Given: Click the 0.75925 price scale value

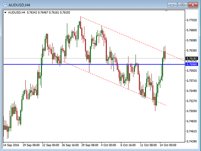Looking at the screenshot, I should 192,71.
